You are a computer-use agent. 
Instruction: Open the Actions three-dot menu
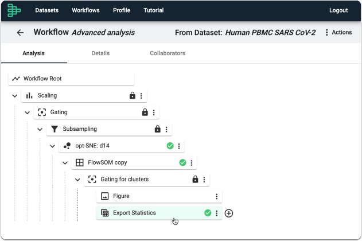326,32
